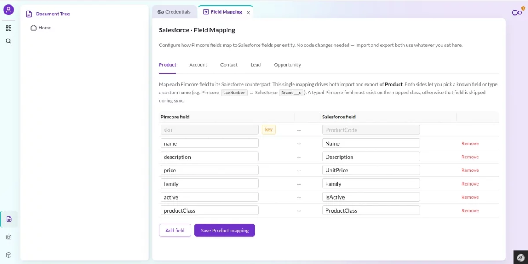528x264 pixels.
Task: Click the 'Salesforce · Field Mapping' heading
Action: [x=197, y=30]
